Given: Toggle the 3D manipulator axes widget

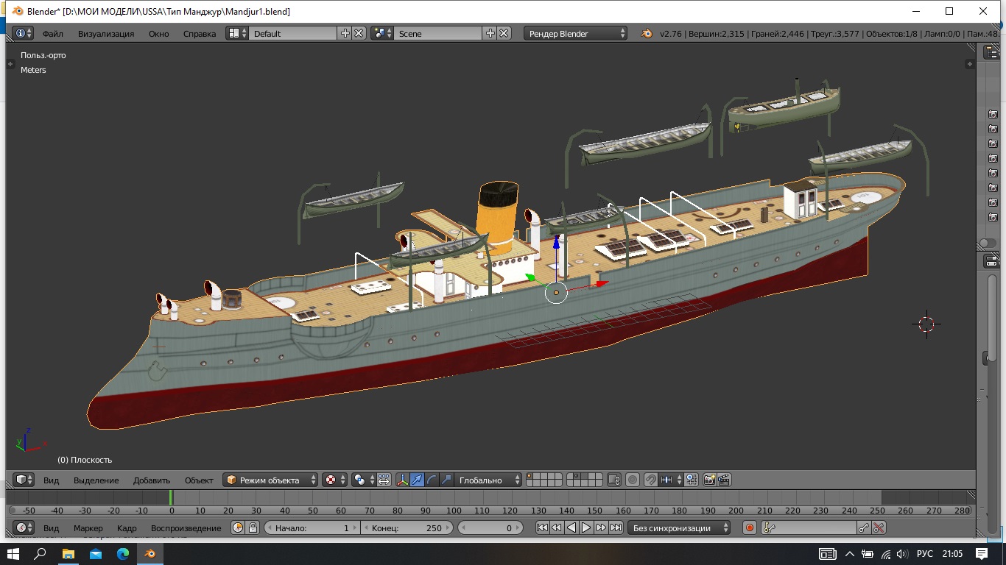Looking at the screenshot, I should click(x=403, y=480).
